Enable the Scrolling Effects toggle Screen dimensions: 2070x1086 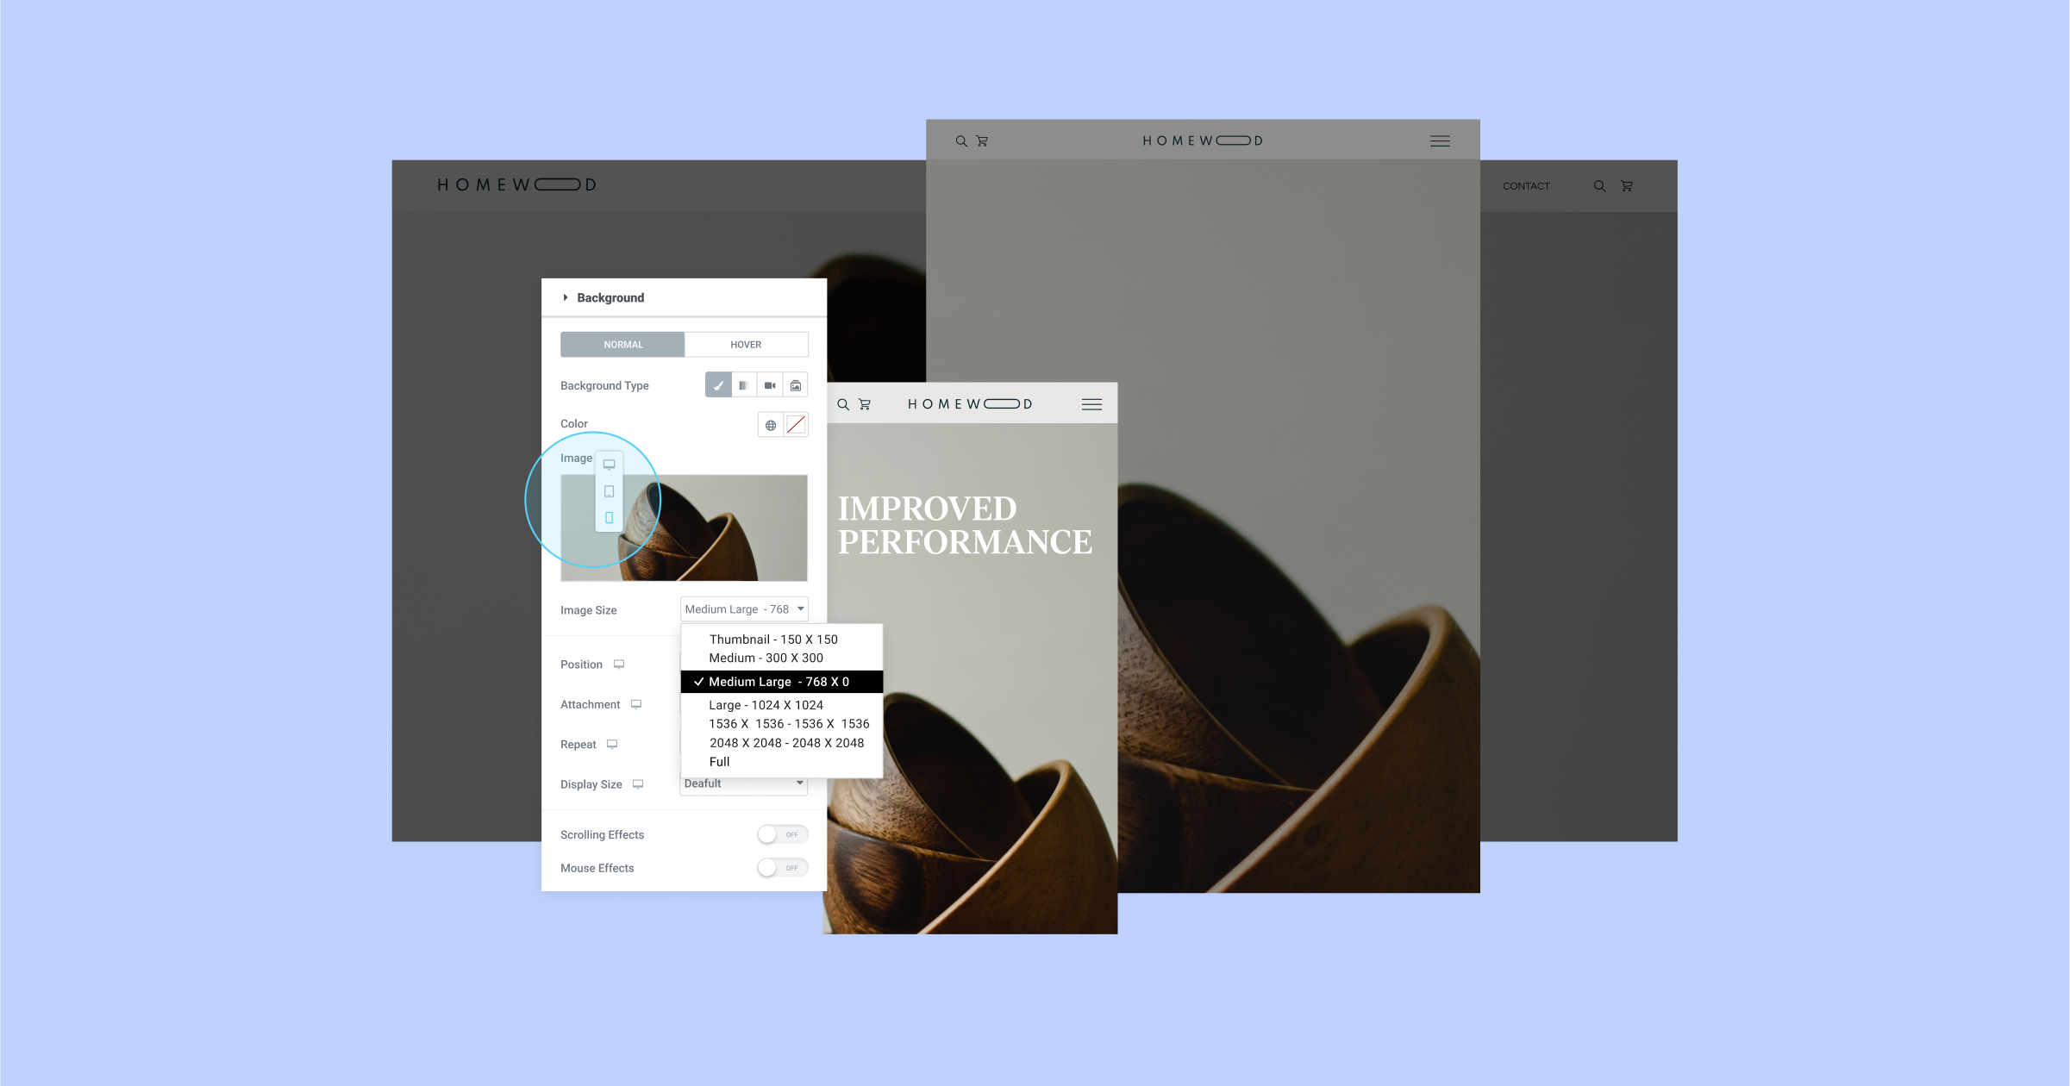tap(785, 834)
